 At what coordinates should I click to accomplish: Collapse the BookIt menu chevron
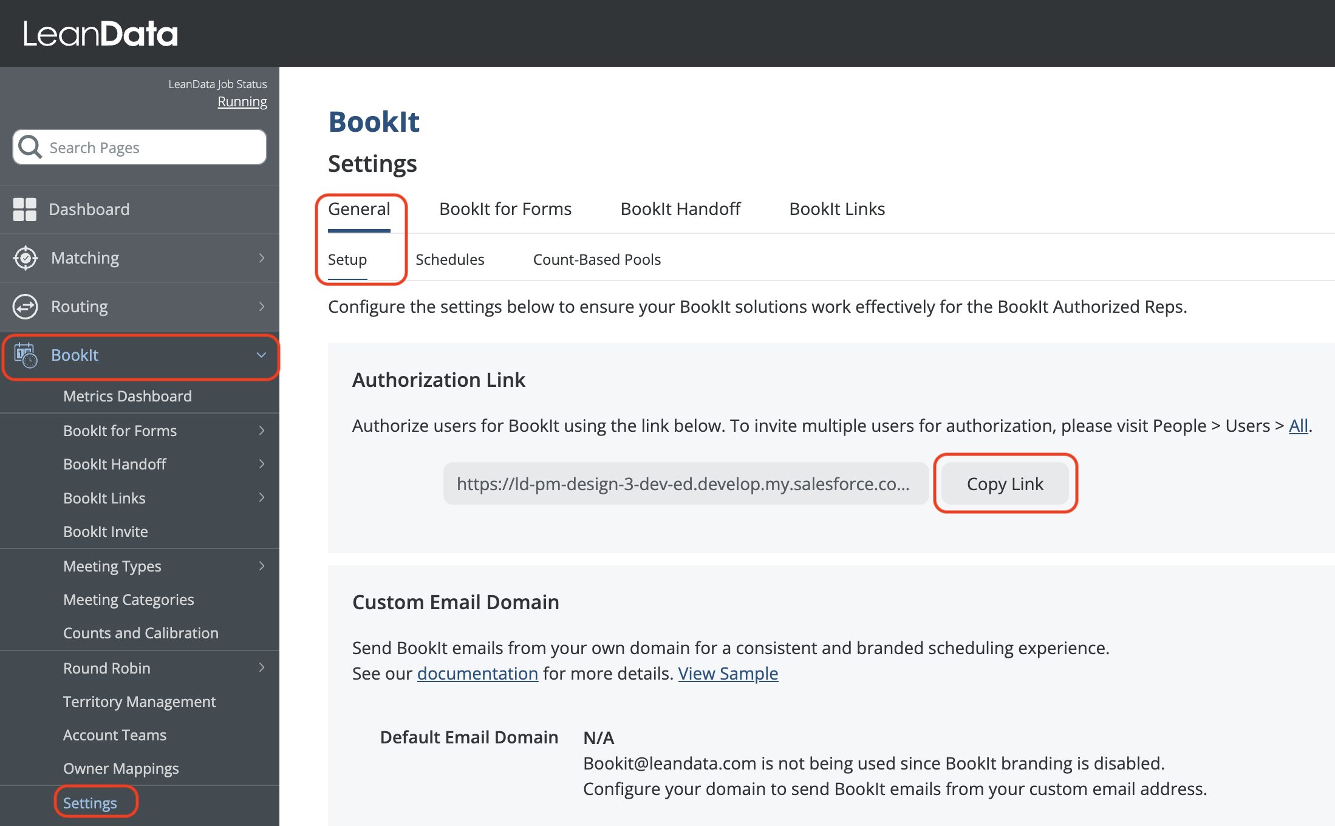262,355
